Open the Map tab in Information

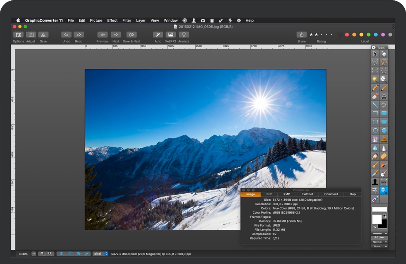(353, 194)
